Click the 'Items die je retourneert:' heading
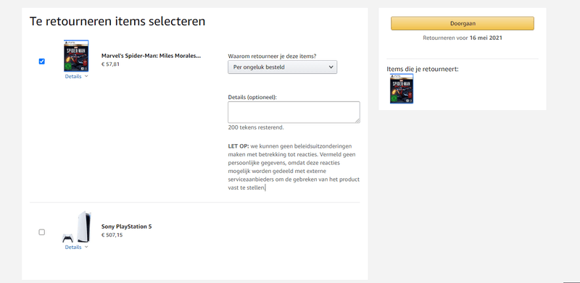580x283 pixels. (x=423, y=69)
